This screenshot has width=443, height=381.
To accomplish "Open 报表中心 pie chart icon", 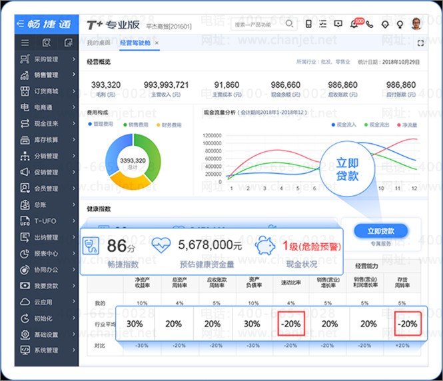I will [25, 254].
